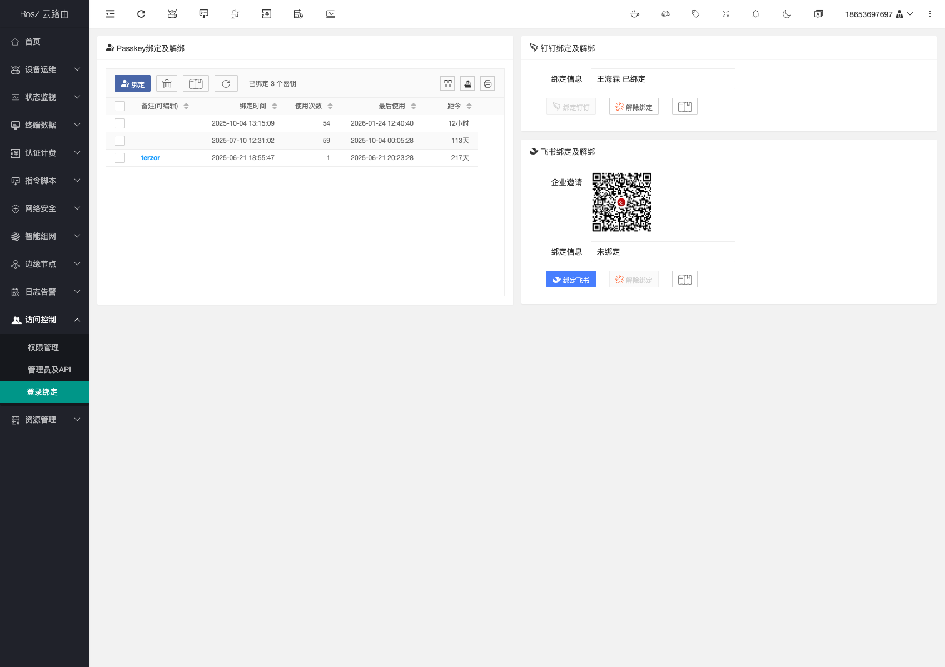Click the blue 绑定飞书 button
The width and height of the screenshot is (945, 667).
pyautogui.click(x=571, y=280)
